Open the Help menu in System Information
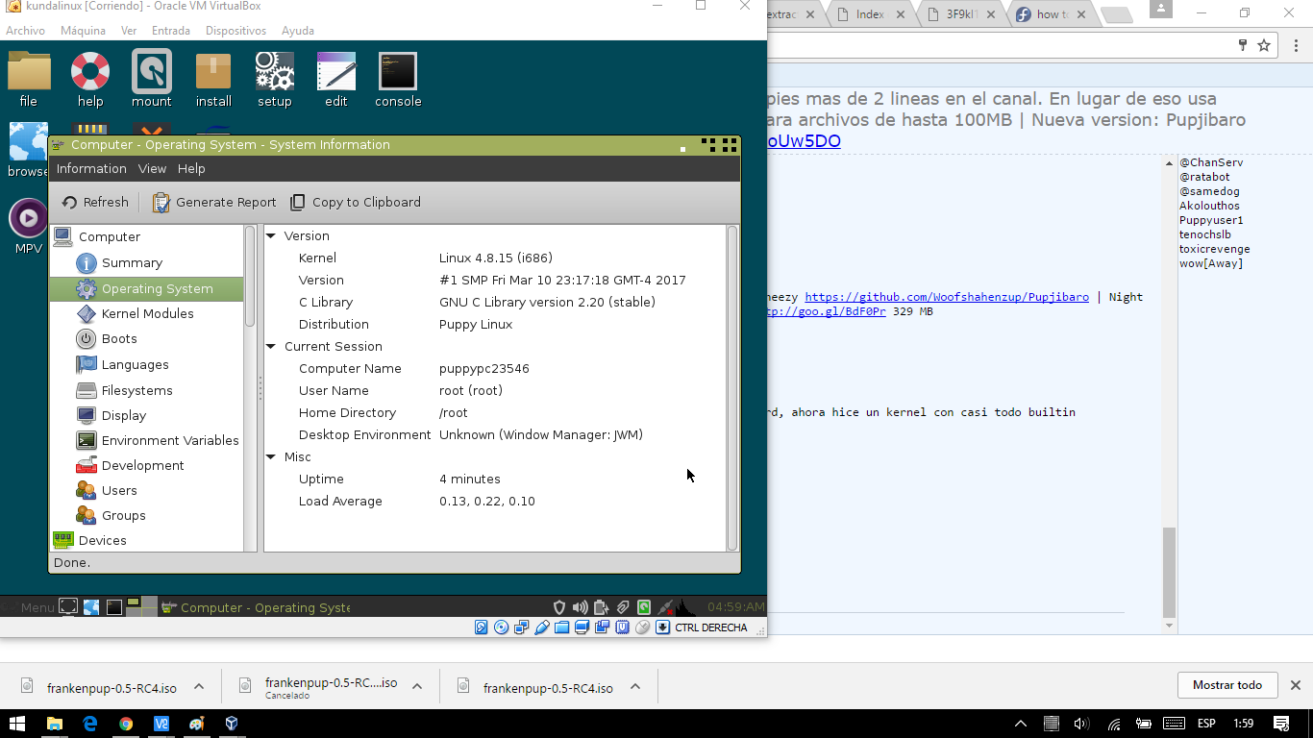 (191, 168)
